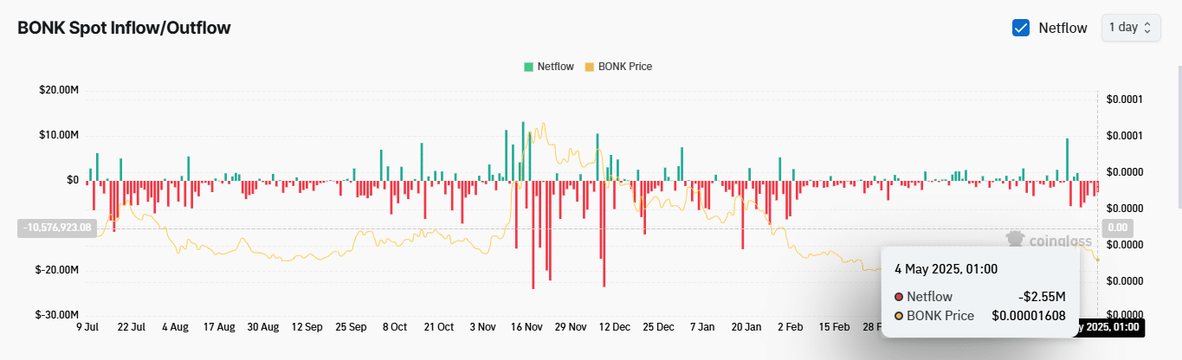Click the tooltip date 4 May 2025, 01:00
The width and height of the screenshot is (1182, 360).
point(946,269)
